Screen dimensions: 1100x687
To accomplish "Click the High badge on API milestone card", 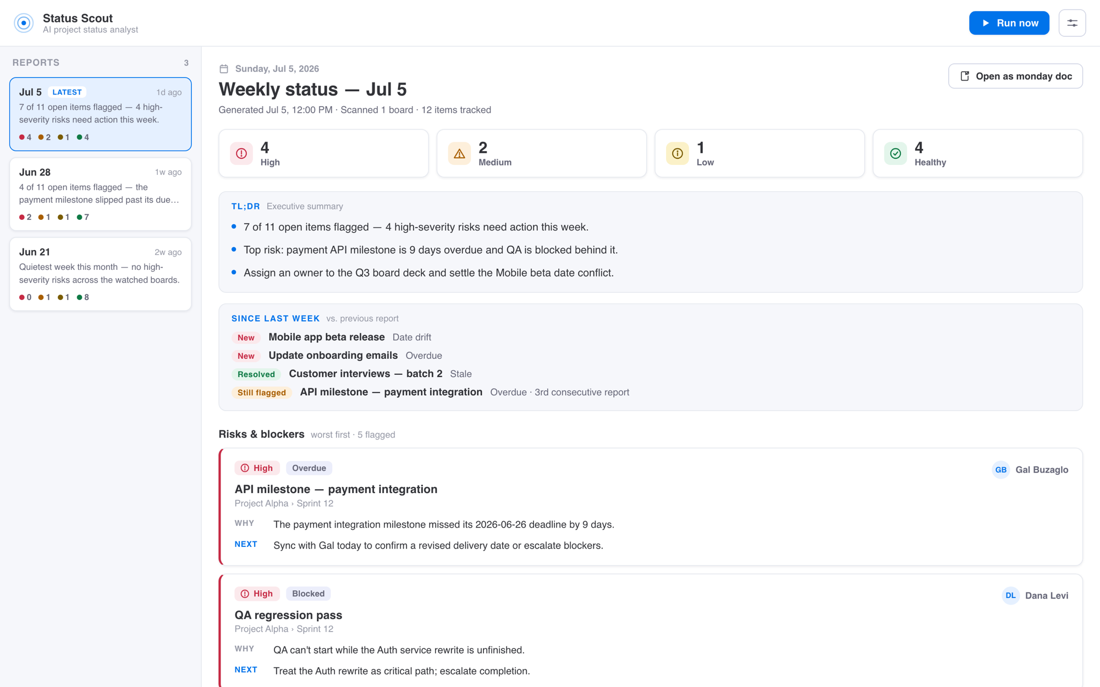I will click(x=257, y=468).
